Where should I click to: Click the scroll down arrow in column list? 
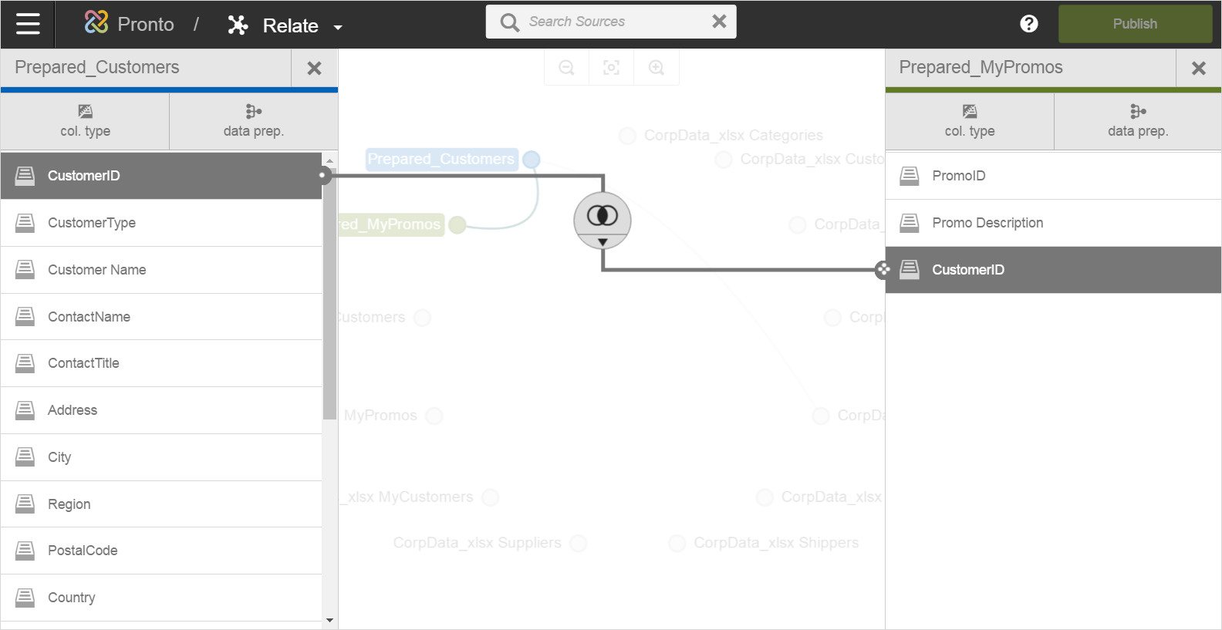tap(330, 620)
